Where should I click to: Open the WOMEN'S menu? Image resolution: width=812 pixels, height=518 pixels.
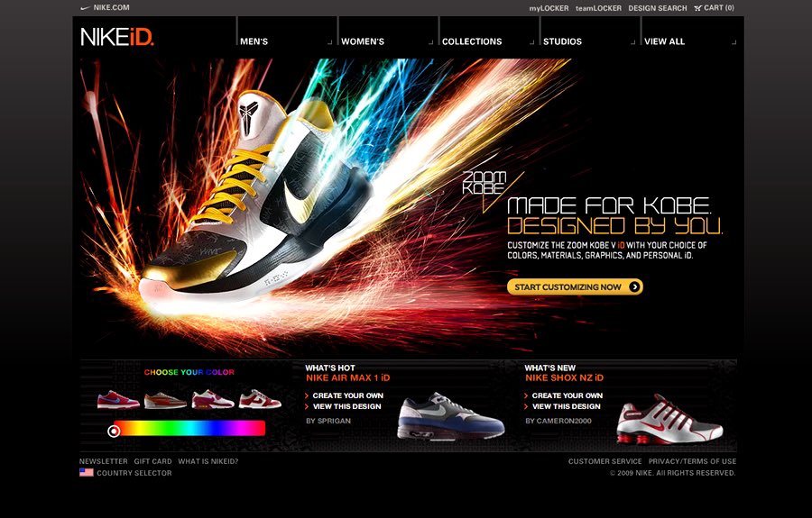pos(363,41)
